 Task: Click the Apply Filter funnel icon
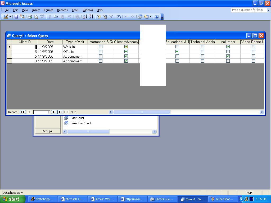(x=111, y=17)
